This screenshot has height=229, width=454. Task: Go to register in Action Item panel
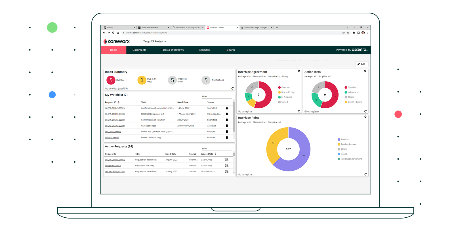(x=312, y=111)
